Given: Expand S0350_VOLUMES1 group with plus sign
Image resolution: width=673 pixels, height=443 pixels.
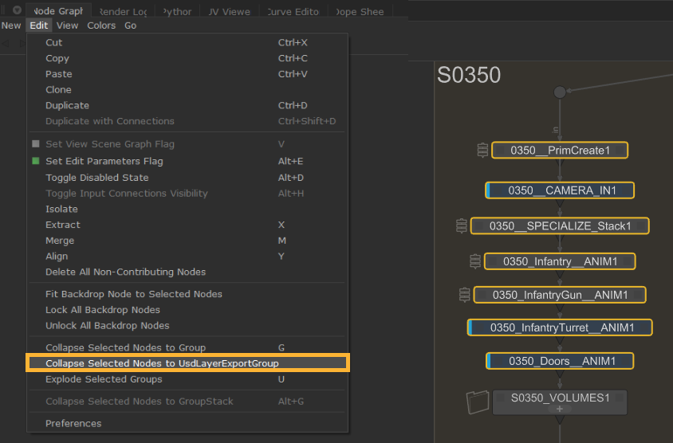Looking at the screenshot, I should [560, 409].
